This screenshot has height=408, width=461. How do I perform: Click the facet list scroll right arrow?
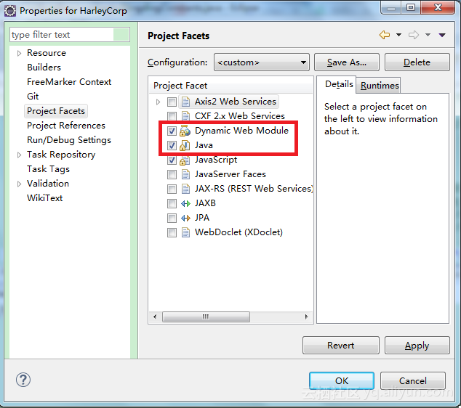pyautogui.click(x=306, y=317)
